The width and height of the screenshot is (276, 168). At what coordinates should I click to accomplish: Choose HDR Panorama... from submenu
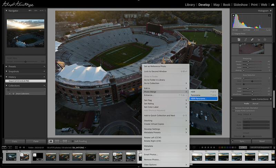click(204, 99)
